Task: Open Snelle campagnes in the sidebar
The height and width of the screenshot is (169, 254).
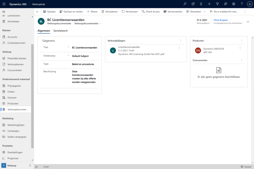Action: point(17,137)
